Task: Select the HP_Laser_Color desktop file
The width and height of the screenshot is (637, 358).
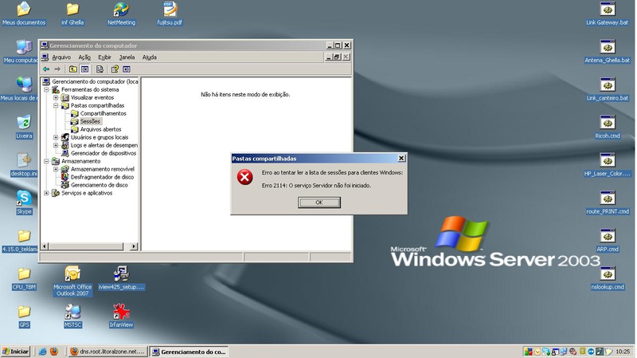Action: click(608, 165)
